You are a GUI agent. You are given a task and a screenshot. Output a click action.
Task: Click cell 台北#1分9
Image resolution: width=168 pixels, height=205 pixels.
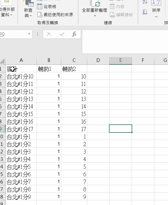21,197
